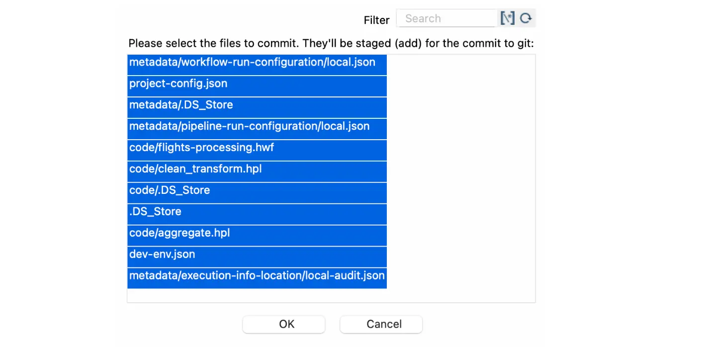This screenshot has width=707, height=347.
Task: Confirm the commit selection with OK
Action: click(x=283, y=324)
